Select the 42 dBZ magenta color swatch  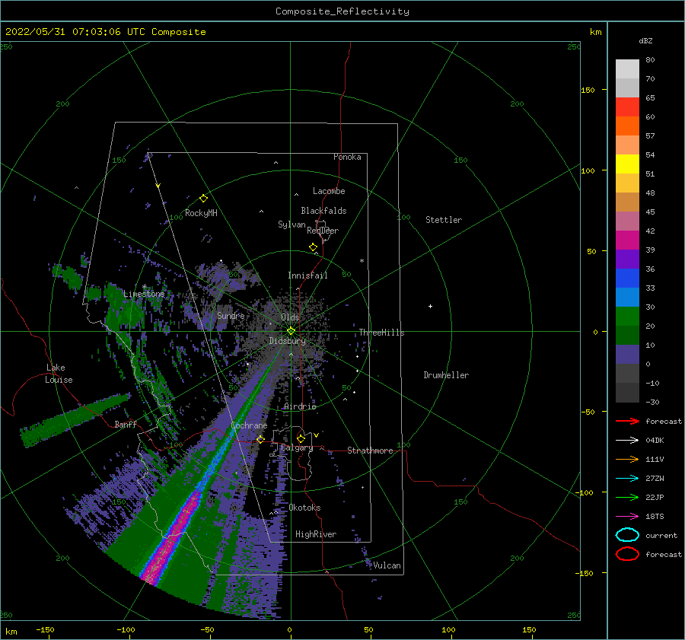point(627,240)
